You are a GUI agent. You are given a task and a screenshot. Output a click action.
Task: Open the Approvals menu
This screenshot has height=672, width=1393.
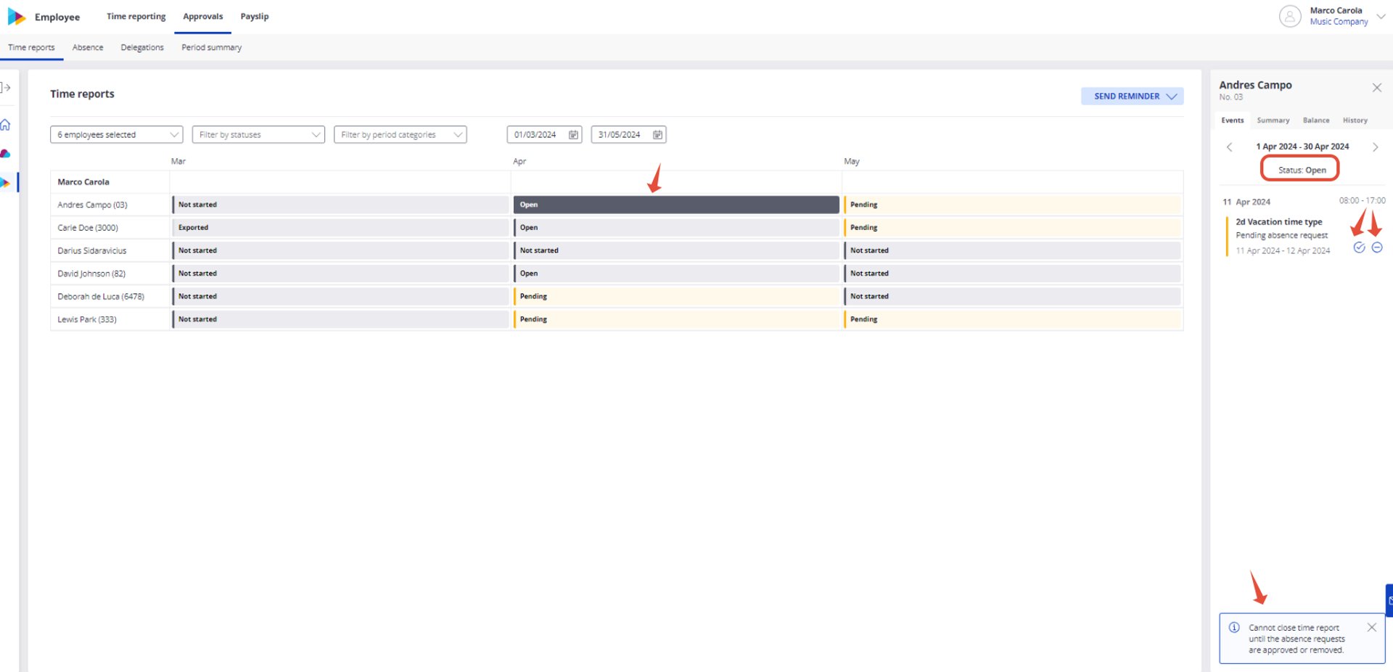(203, 17)
